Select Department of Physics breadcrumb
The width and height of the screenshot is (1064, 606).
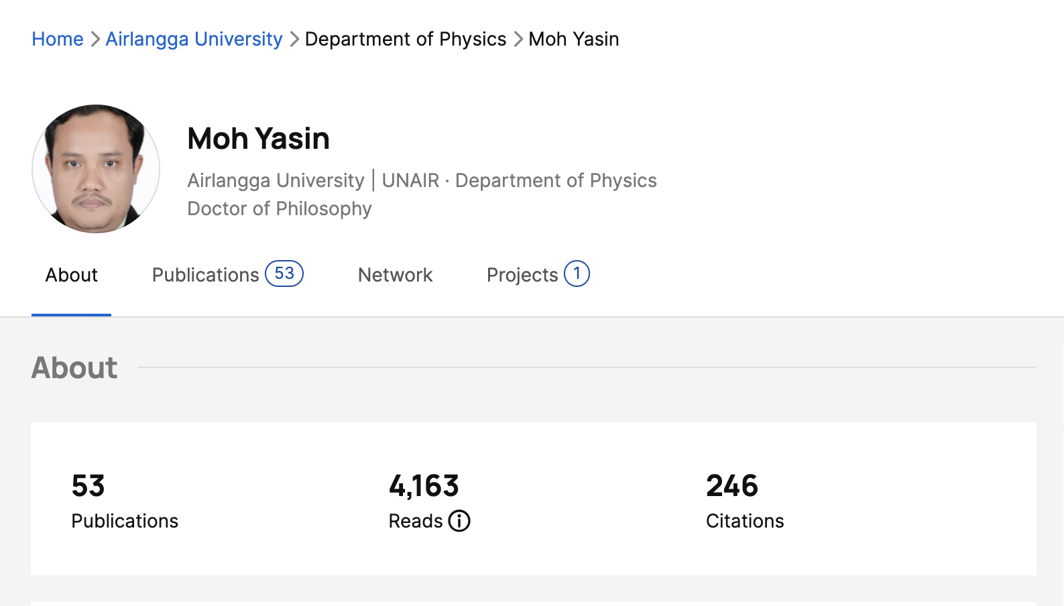pos(406,39)
